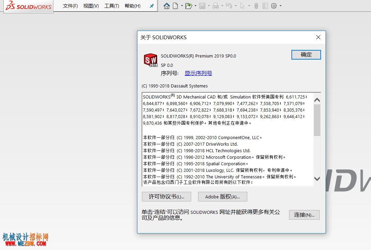Click the '1998-2018 HCL Technologies Ltd.' line

coord(197,151)
